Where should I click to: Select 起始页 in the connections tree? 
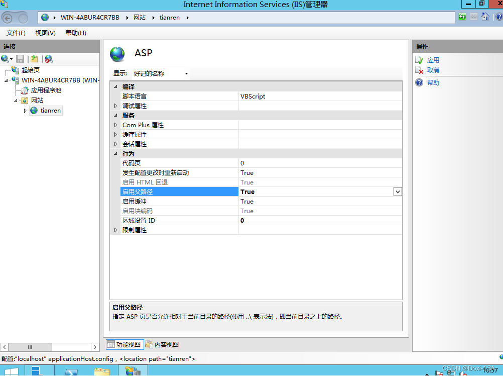(x=31, y=70)
